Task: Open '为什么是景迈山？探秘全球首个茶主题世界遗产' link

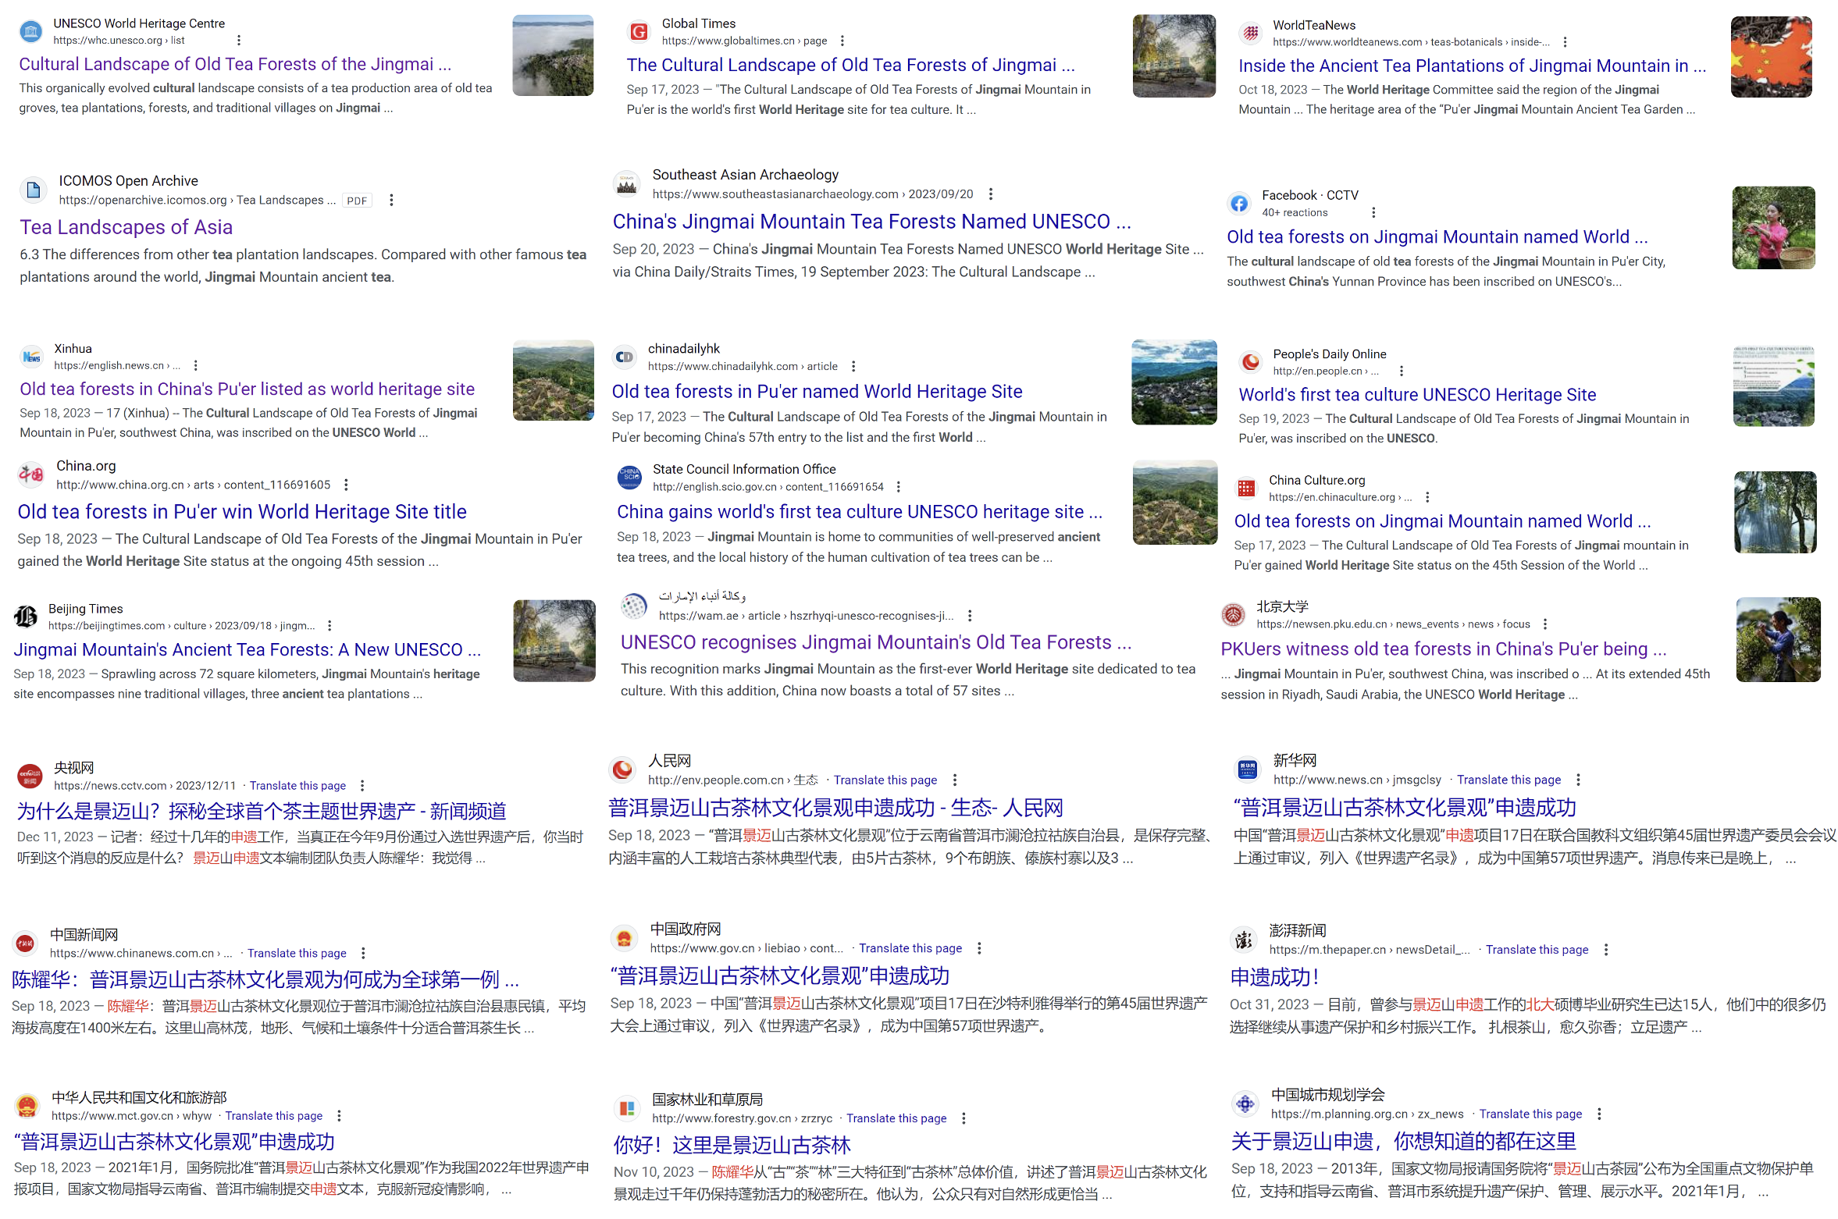Action: (x=262, y=812)
